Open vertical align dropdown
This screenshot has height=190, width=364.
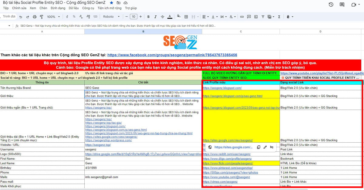pos(214,17)
